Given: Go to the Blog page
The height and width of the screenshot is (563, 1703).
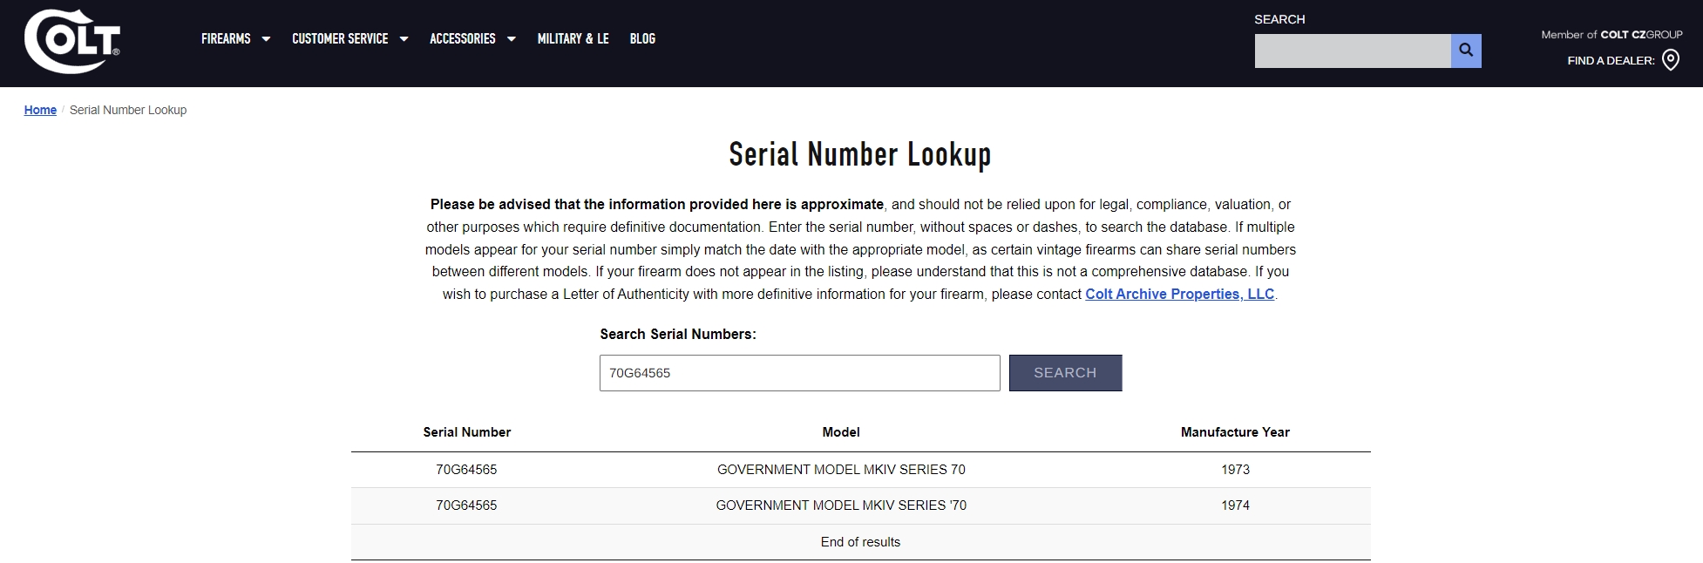Looking at the screenshot, I should [x=642, y=38].
